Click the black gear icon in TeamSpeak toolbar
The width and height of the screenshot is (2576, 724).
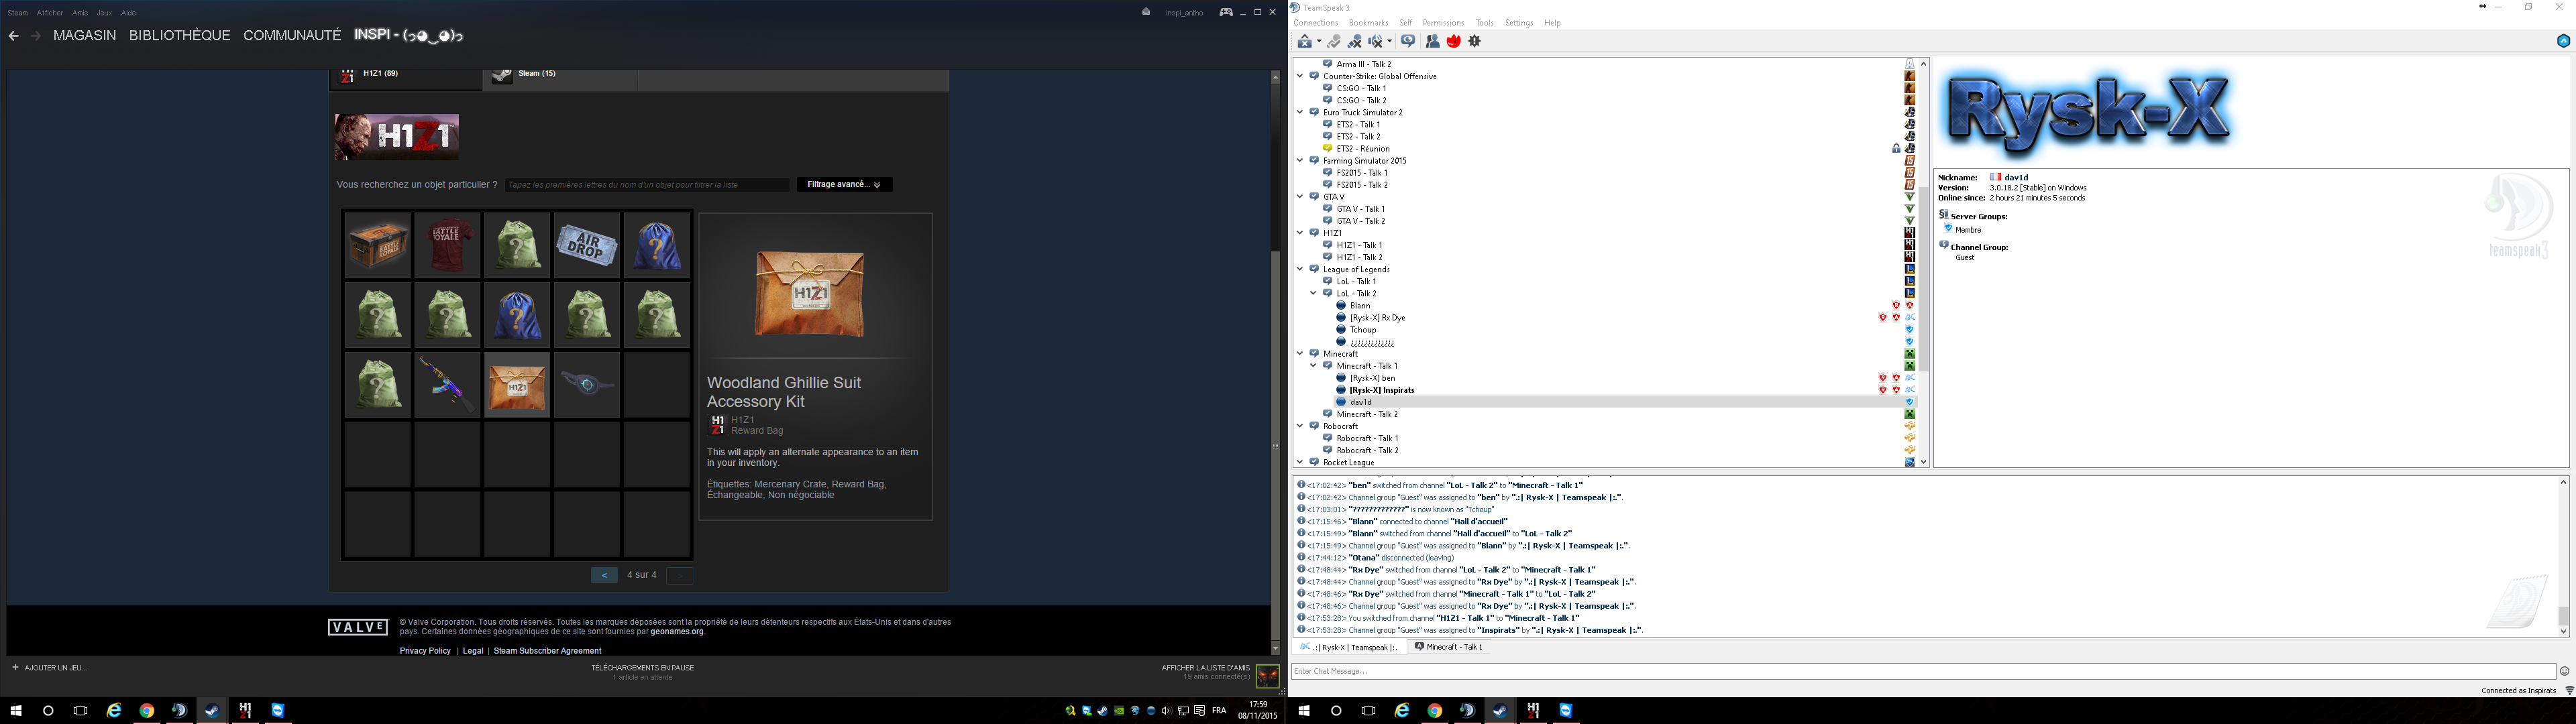pyautogui.click(x=1475, y=41)
